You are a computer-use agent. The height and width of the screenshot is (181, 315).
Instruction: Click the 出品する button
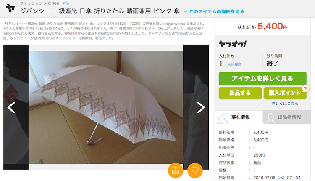point(240,93)
